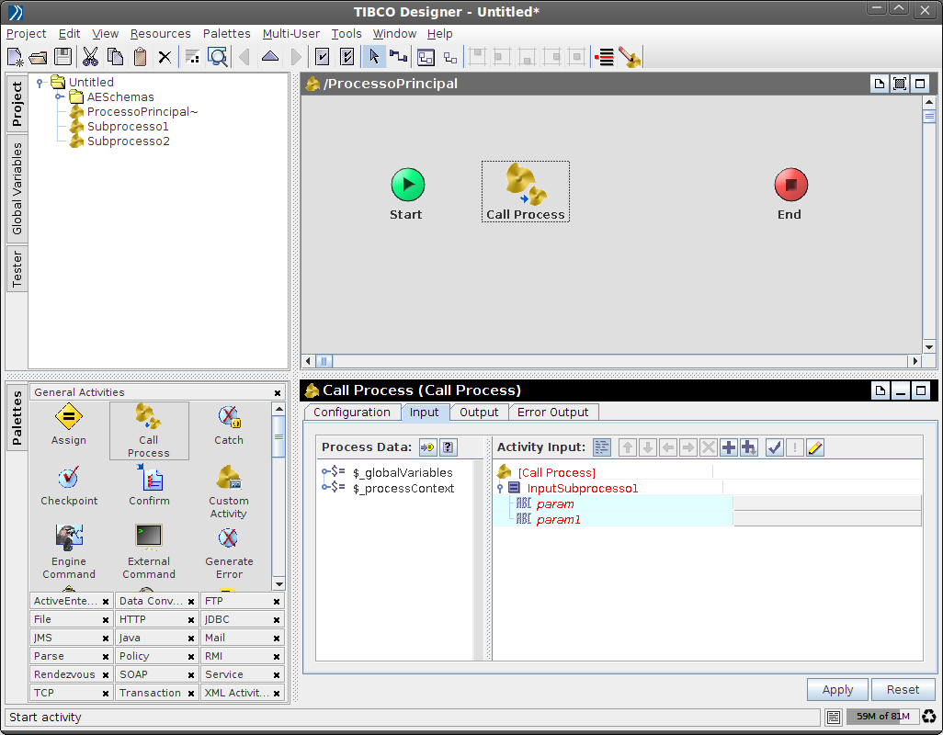Pick the Checkpoint palette activity
The image size is (943, 735).
click(x=69, y=486)
